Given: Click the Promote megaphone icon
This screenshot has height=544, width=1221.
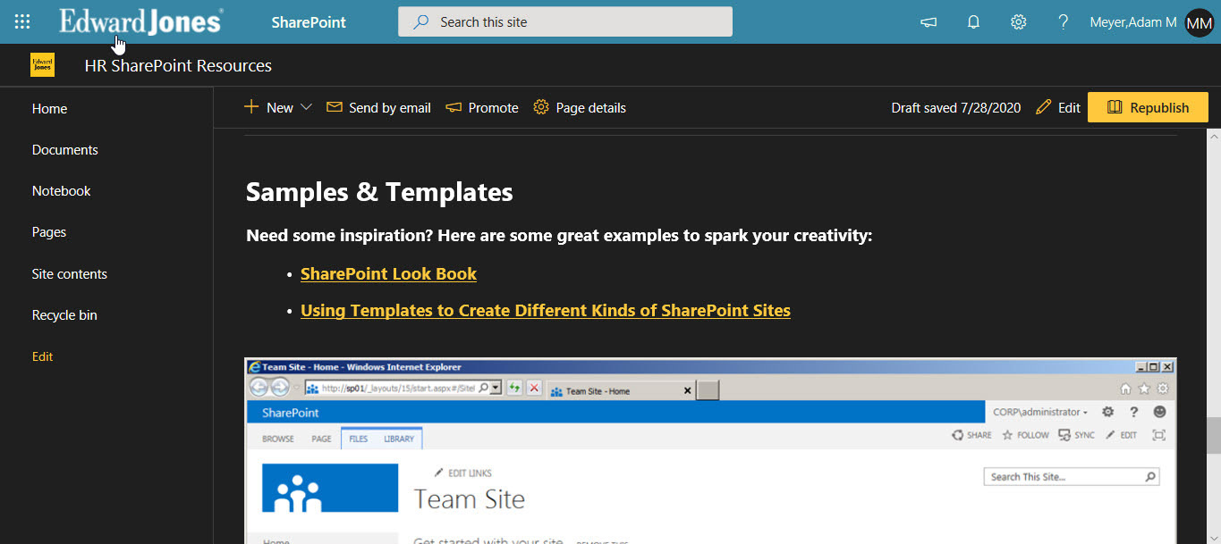Looking at the screenshot, I should coord(454,107).
